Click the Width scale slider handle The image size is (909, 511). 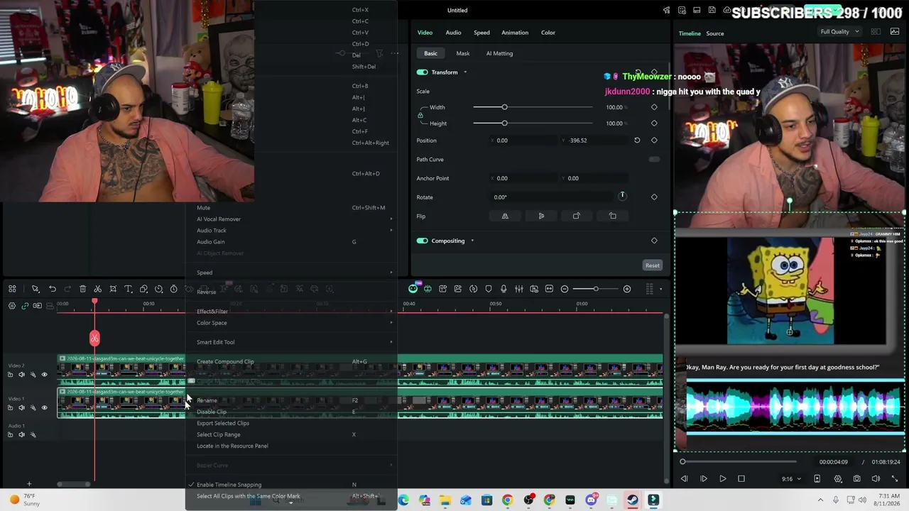[x=504, y=107]
